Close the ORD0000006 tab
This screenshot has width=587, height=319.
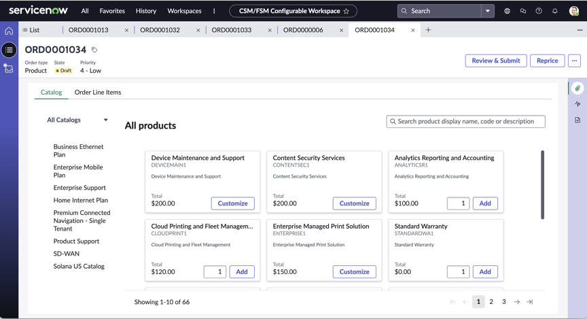point(341,31)
